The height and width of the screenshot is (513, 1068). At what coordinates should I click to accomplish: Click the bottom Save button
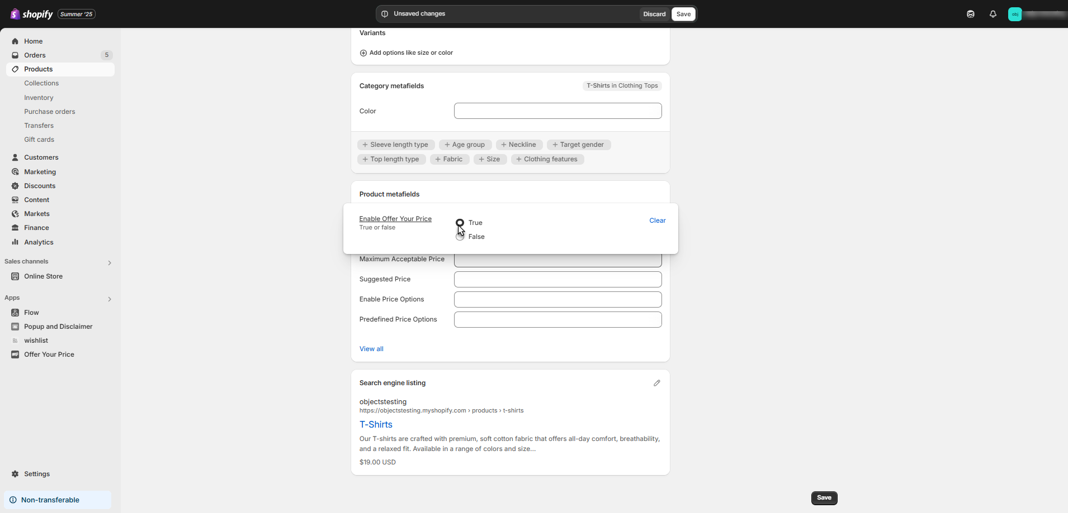[x=824, y=498]
